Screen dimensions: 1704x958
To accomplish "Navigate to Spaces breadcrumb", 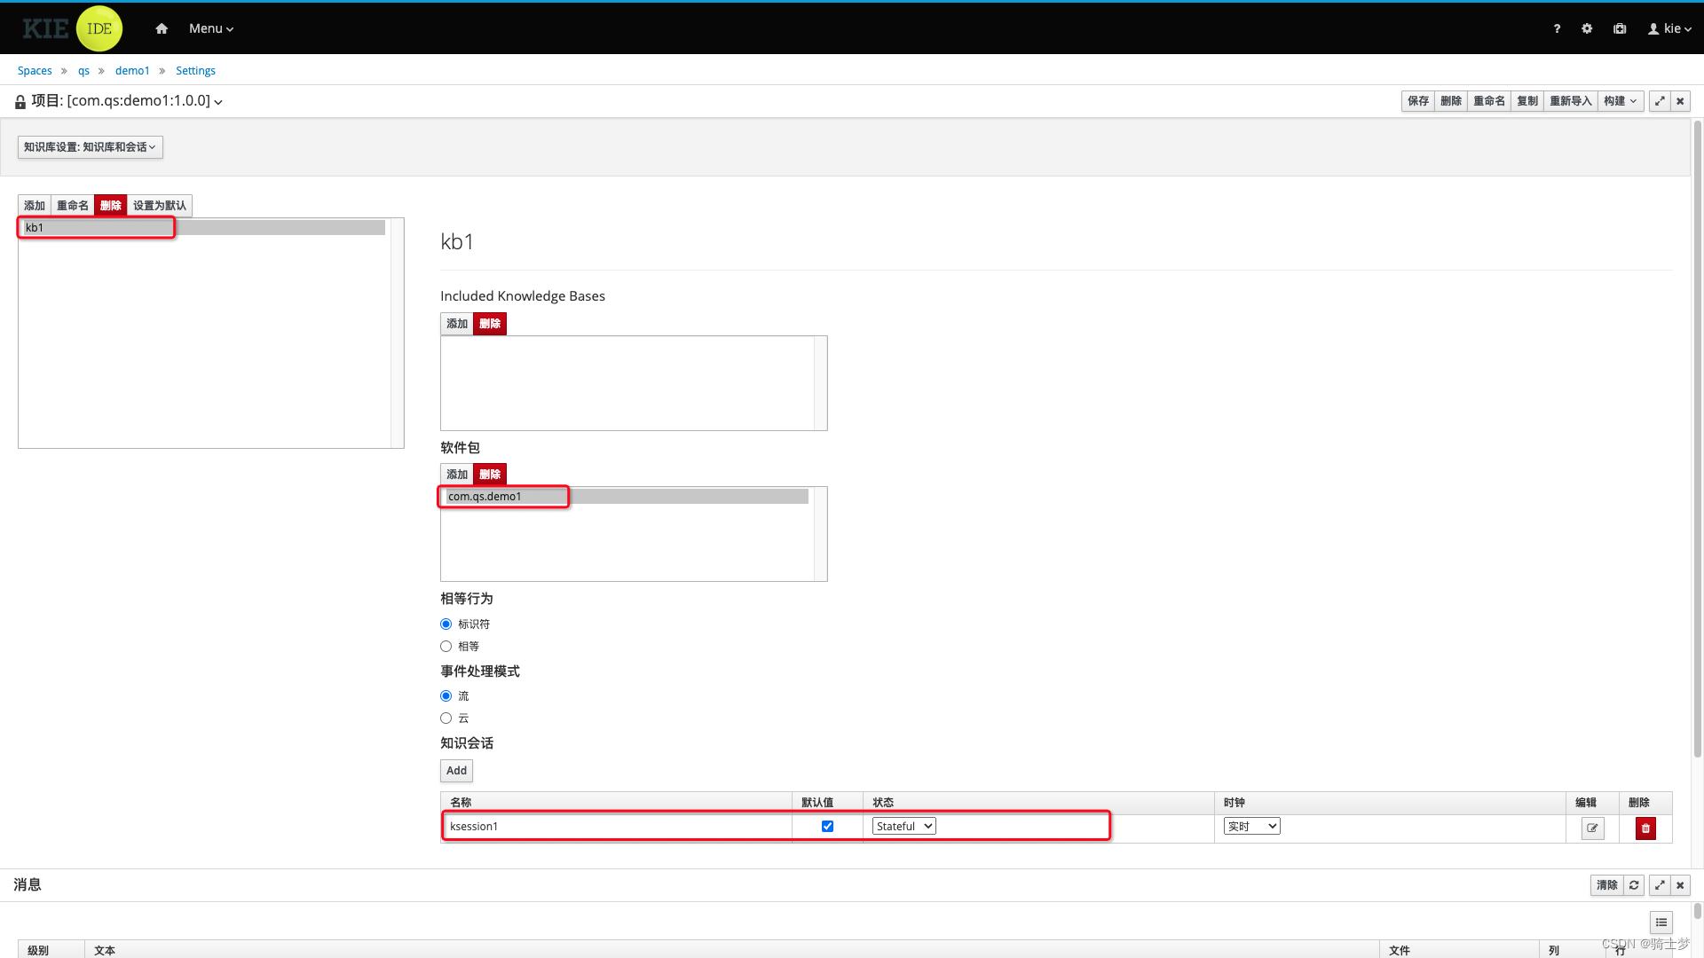I will coord(35,71).
